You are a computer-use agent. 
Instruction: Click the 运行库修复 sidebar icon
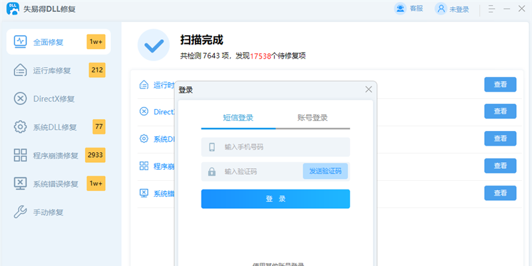pyautogui.click(x=21, y=70)
